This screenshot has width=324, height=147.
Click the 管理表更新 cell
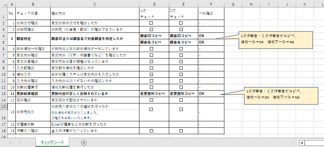(33, 124)
